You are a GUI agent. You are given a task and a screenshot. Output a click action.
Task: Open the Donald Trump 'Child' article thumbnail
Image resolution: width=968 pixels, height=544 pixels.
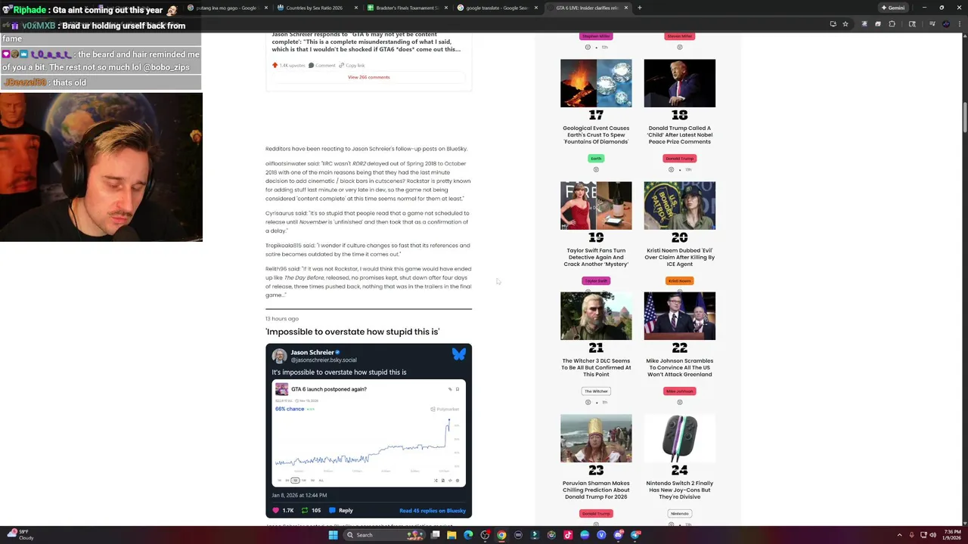coord(679,83)
